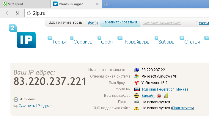Reload the page with refresh icon
The width and height of the screenshot is (209, 119).
[x=29, y=13]
